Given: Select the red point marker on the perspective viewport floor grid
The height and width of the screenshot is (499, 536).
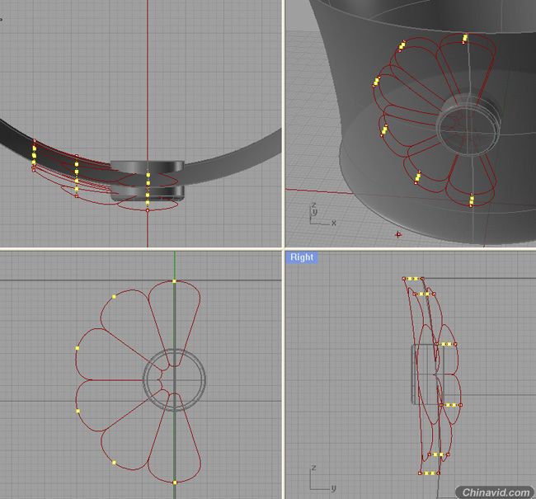Looking at the screenshot, I should coord(398,234).
